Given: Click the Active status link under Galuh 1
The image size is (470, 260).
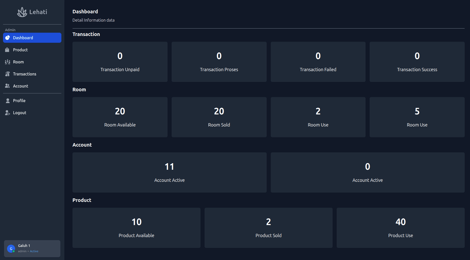Looking at the screenshot, I should (34, 251).
